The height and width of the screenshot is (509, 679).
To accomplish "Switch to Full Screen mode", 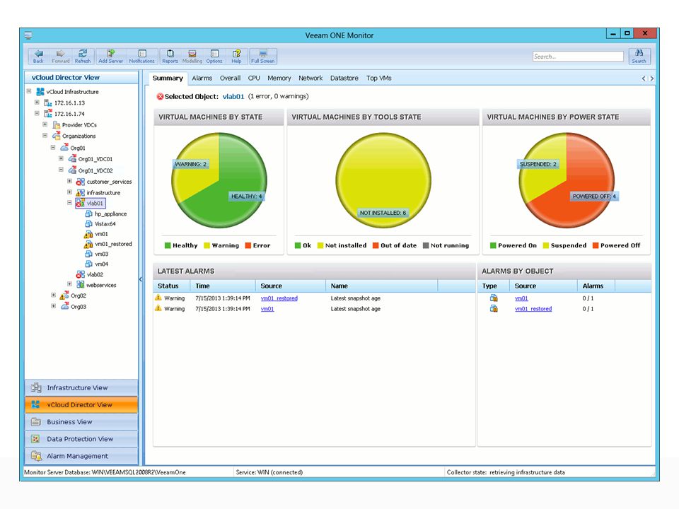I will coord(263,56).
